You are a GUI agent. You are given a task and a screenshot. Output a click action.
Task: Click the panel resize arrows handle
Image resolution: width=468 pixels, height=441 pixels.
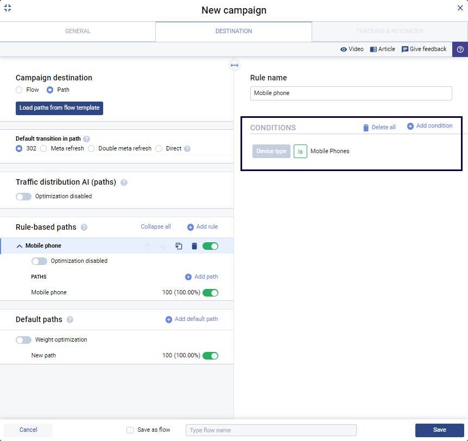234,65
